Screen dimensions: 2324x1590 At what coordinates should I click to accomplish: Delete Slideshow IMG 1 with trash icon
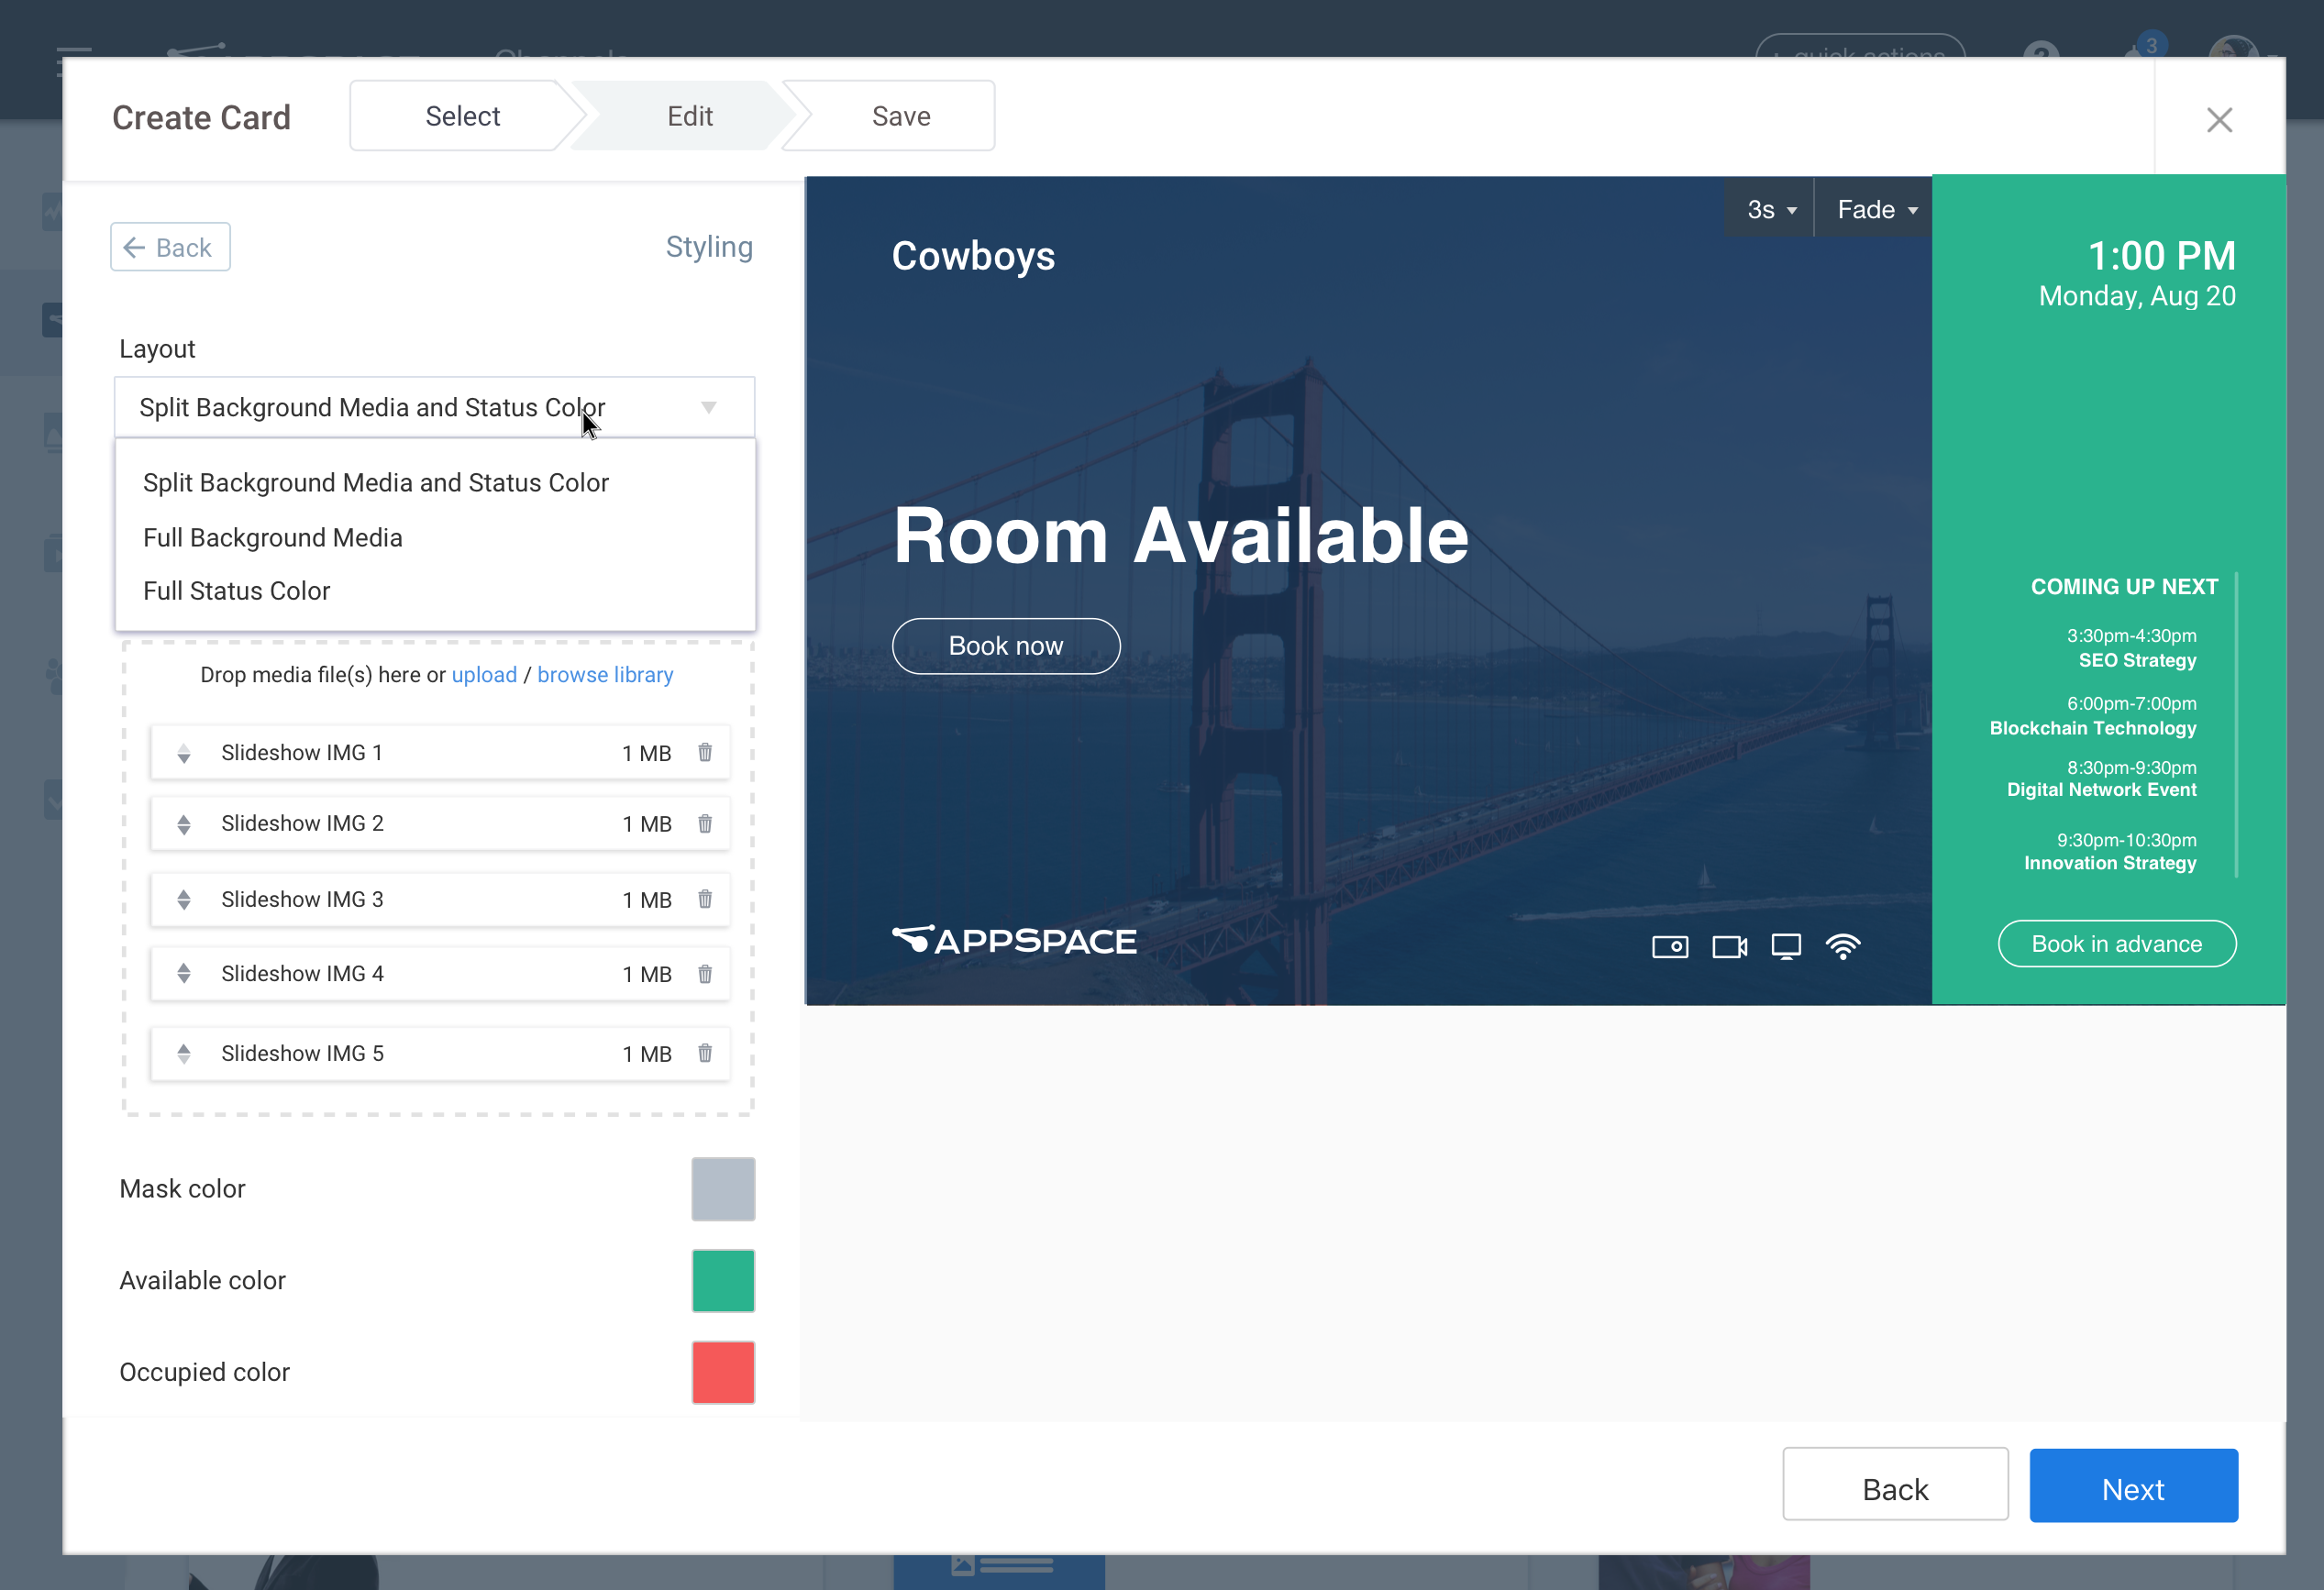point(705,752)
